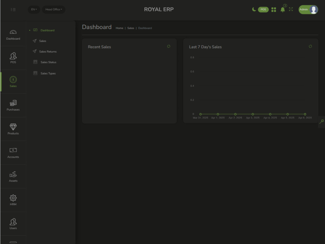Refresh the Last 7 Day's Sales chart
The height and width of the screenshot is (244, 325).
pos(310,46)
